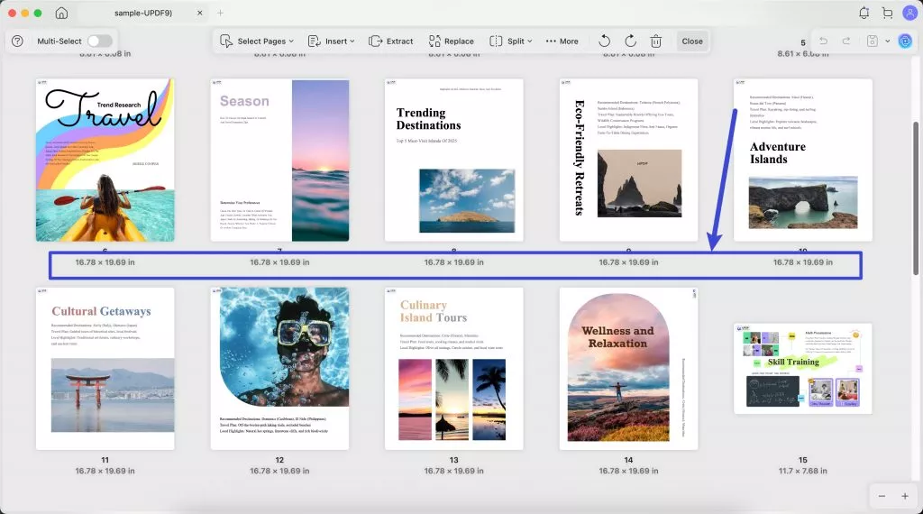Select the Cultural Getaways page thumbnail
This screenshot has width=923, height=514.
[105, 369]
